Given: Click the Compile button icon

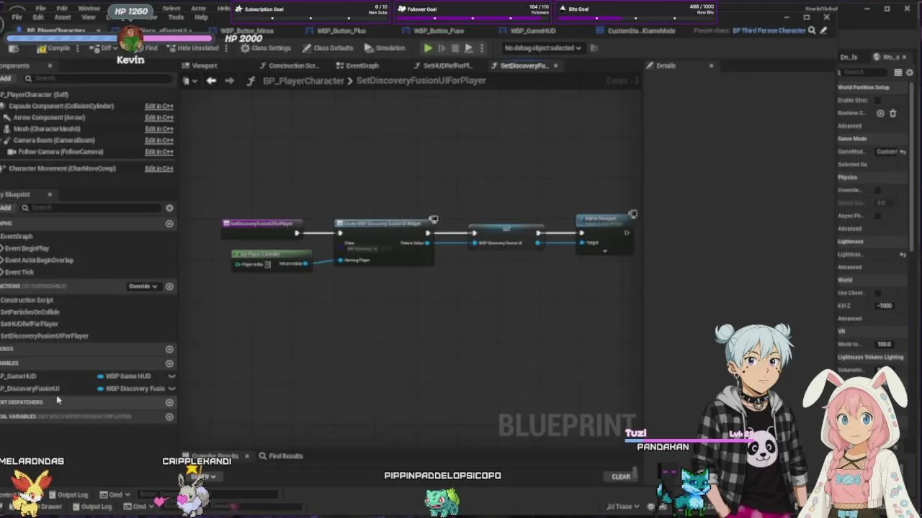Looking at the screenshot, I should coord(42,48).
